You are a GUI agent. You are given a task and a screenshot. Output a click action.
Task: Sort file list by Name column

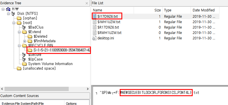tap(113, 10)
